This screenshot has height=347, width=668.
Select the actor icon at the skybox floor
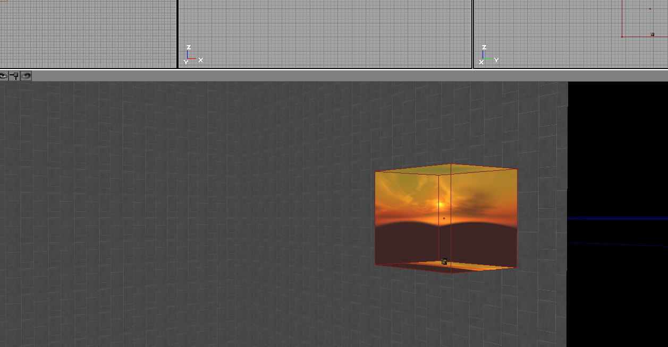click(x=444, y=262)
